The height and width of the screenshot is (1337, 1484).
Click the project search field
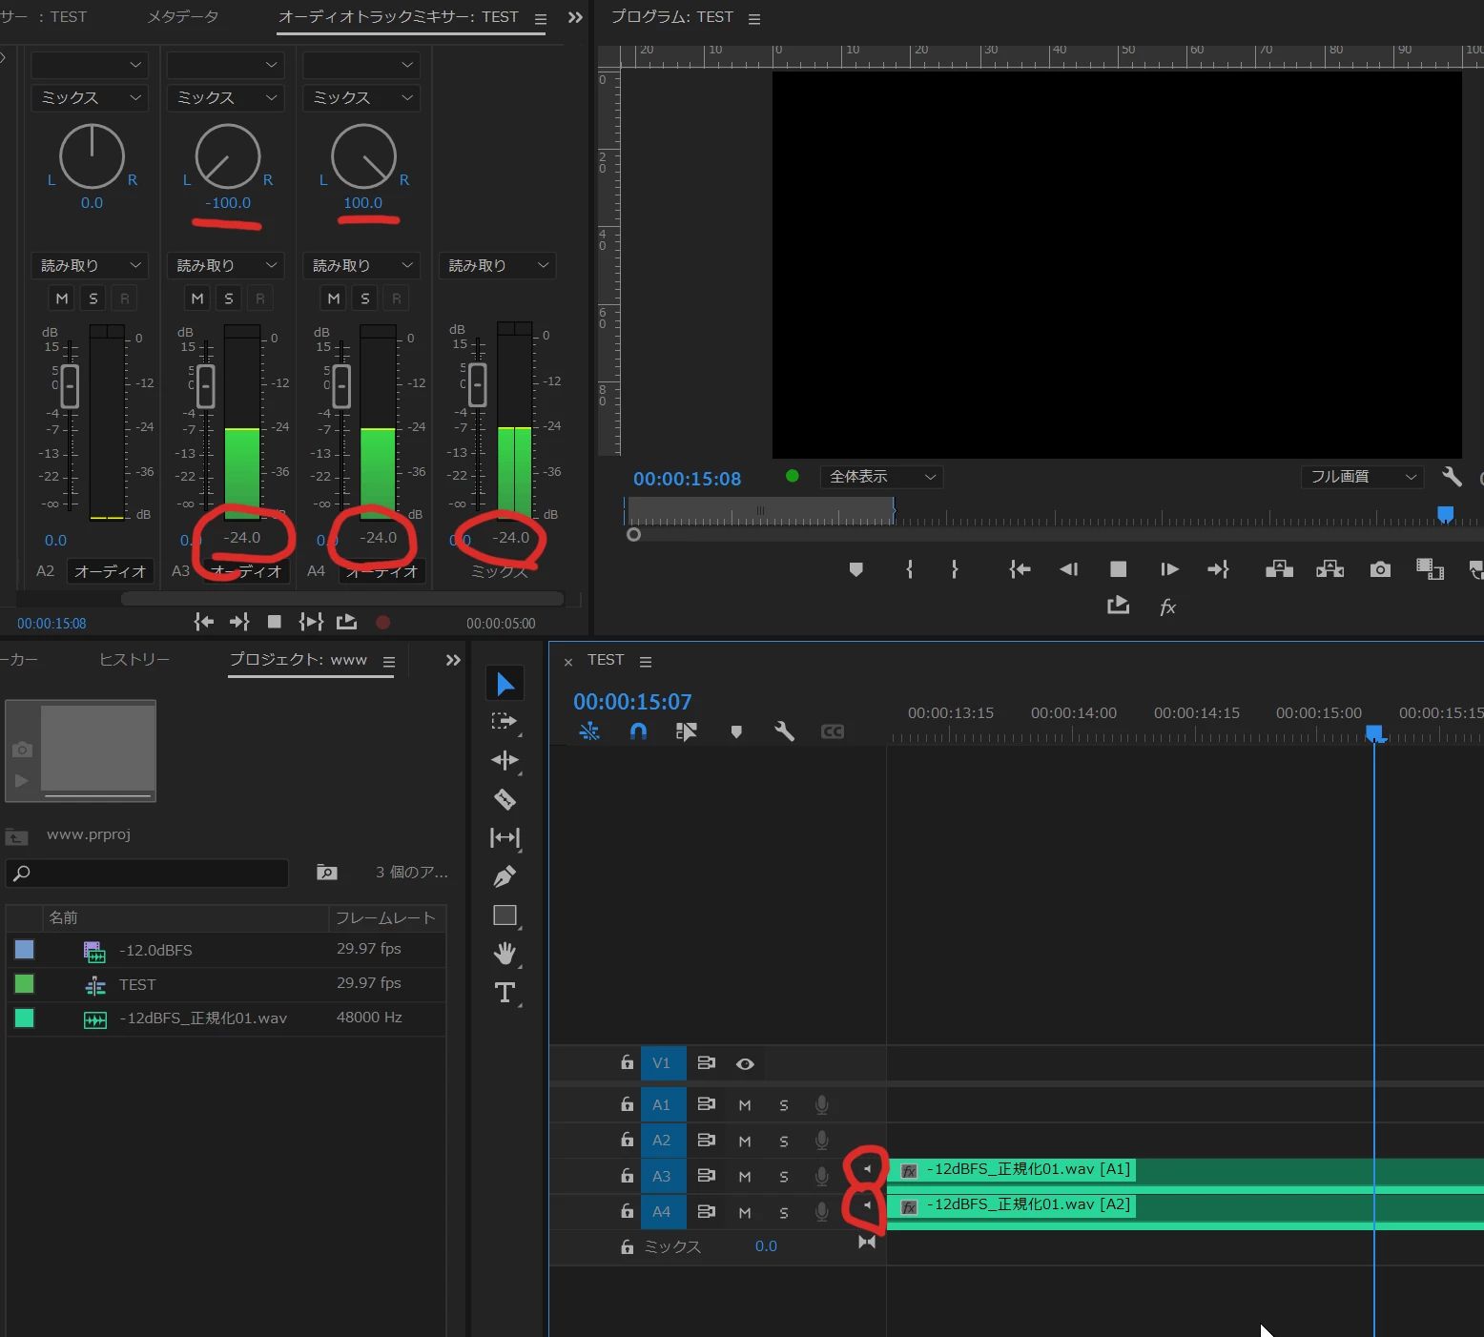click(147, 873)
